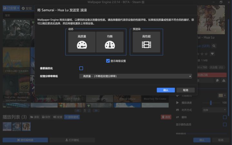The image size is (232, 145).
Task: Favorite wallpaper using the heart icon
Action: [x=212, y=54]
